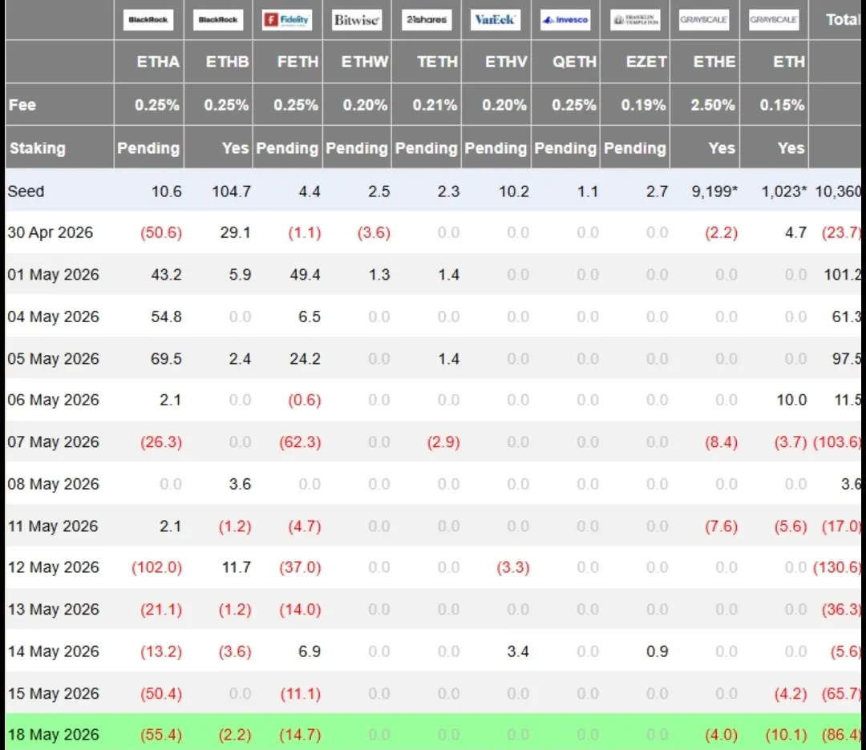Screen dimensions: 866x750
Task: Select the ETHB column header
Action: tap(227, 62)
